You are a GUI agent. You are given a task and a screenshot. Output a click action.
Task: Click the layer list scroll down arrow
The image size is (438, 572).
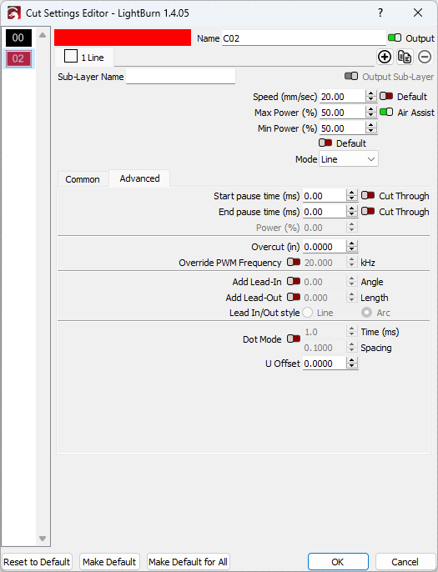point(43,539)
